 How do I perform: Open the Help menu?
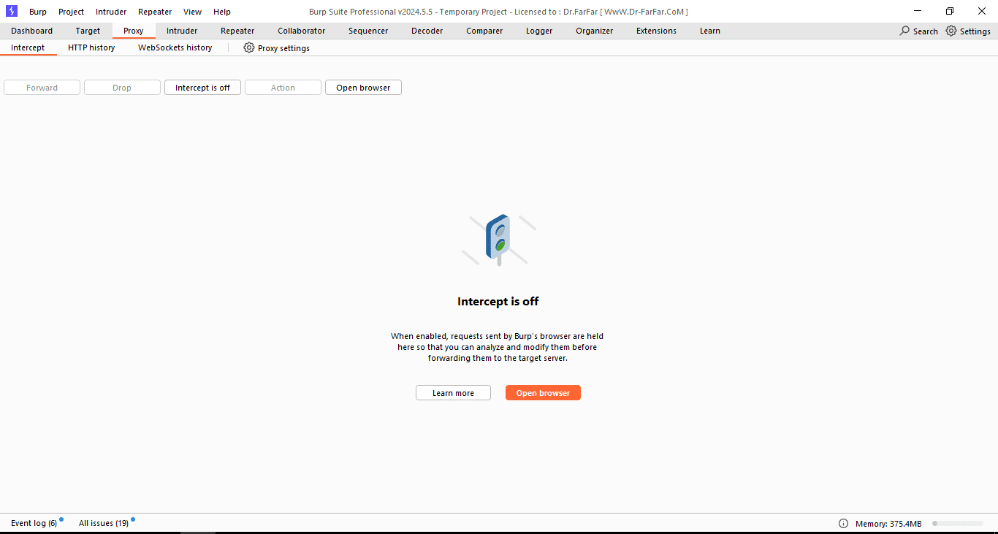click(x=222, y=12)
